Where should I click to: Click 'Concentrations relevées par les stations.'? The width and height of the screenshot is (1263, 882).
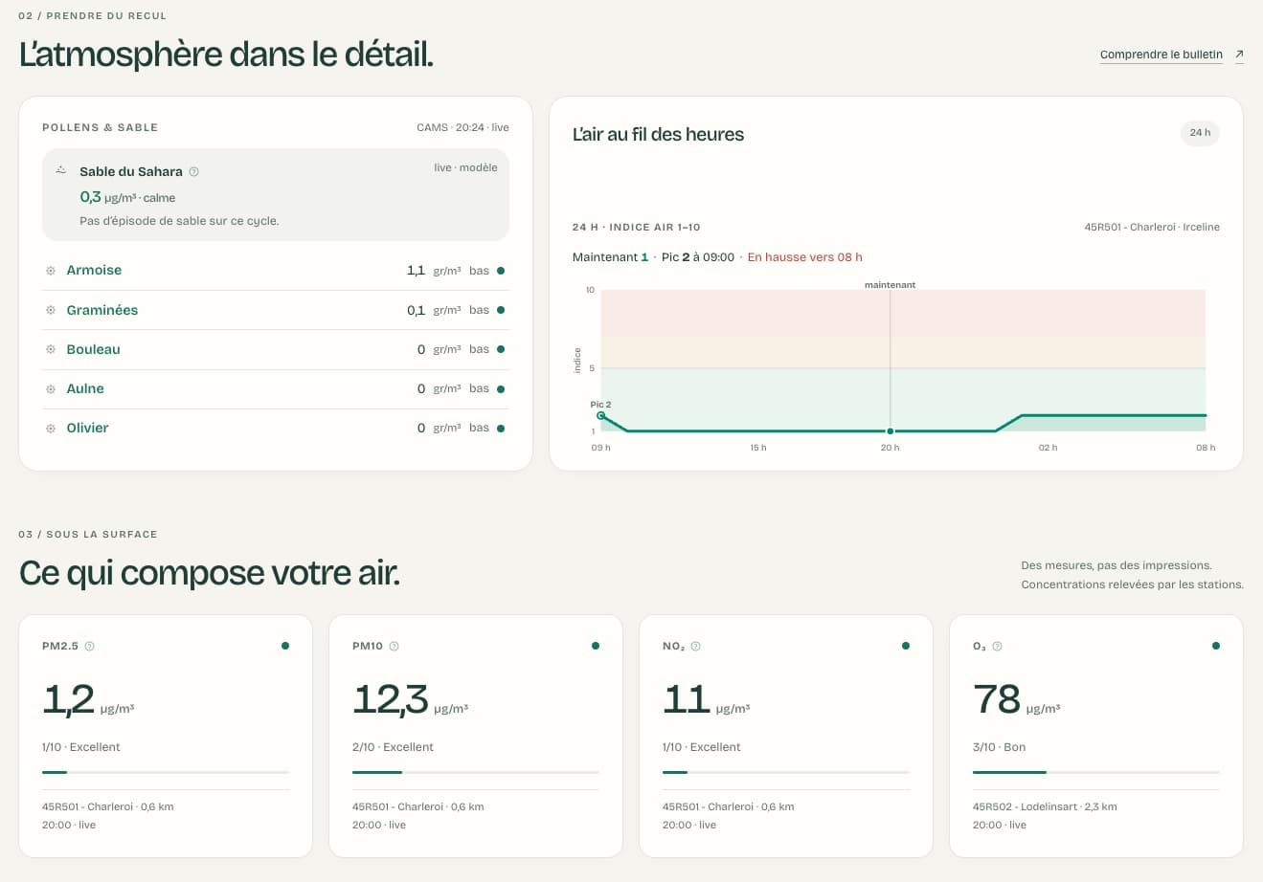1132,584
